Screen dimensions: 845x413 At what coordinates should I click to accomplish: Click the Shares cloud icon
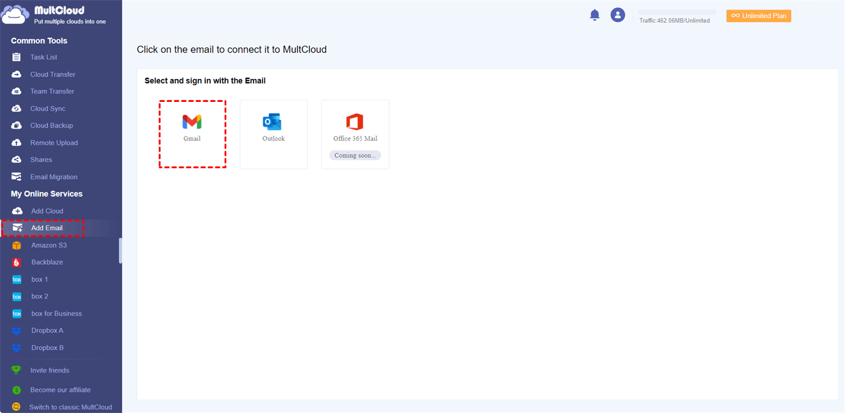[x=17, y=160]
